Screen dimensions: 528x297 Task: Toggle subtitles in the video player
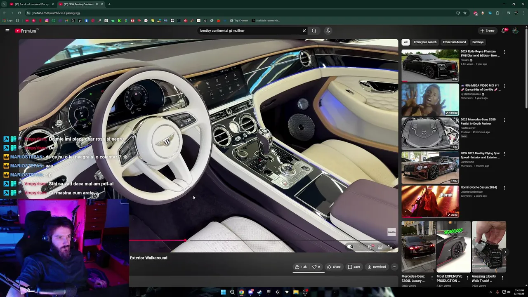coord(361,247)
